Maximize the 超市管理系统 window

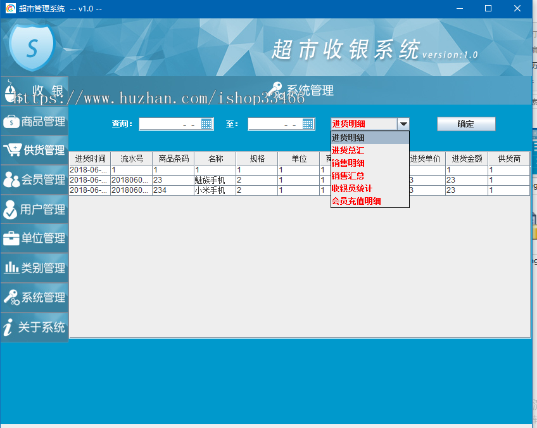pos(488,9)
